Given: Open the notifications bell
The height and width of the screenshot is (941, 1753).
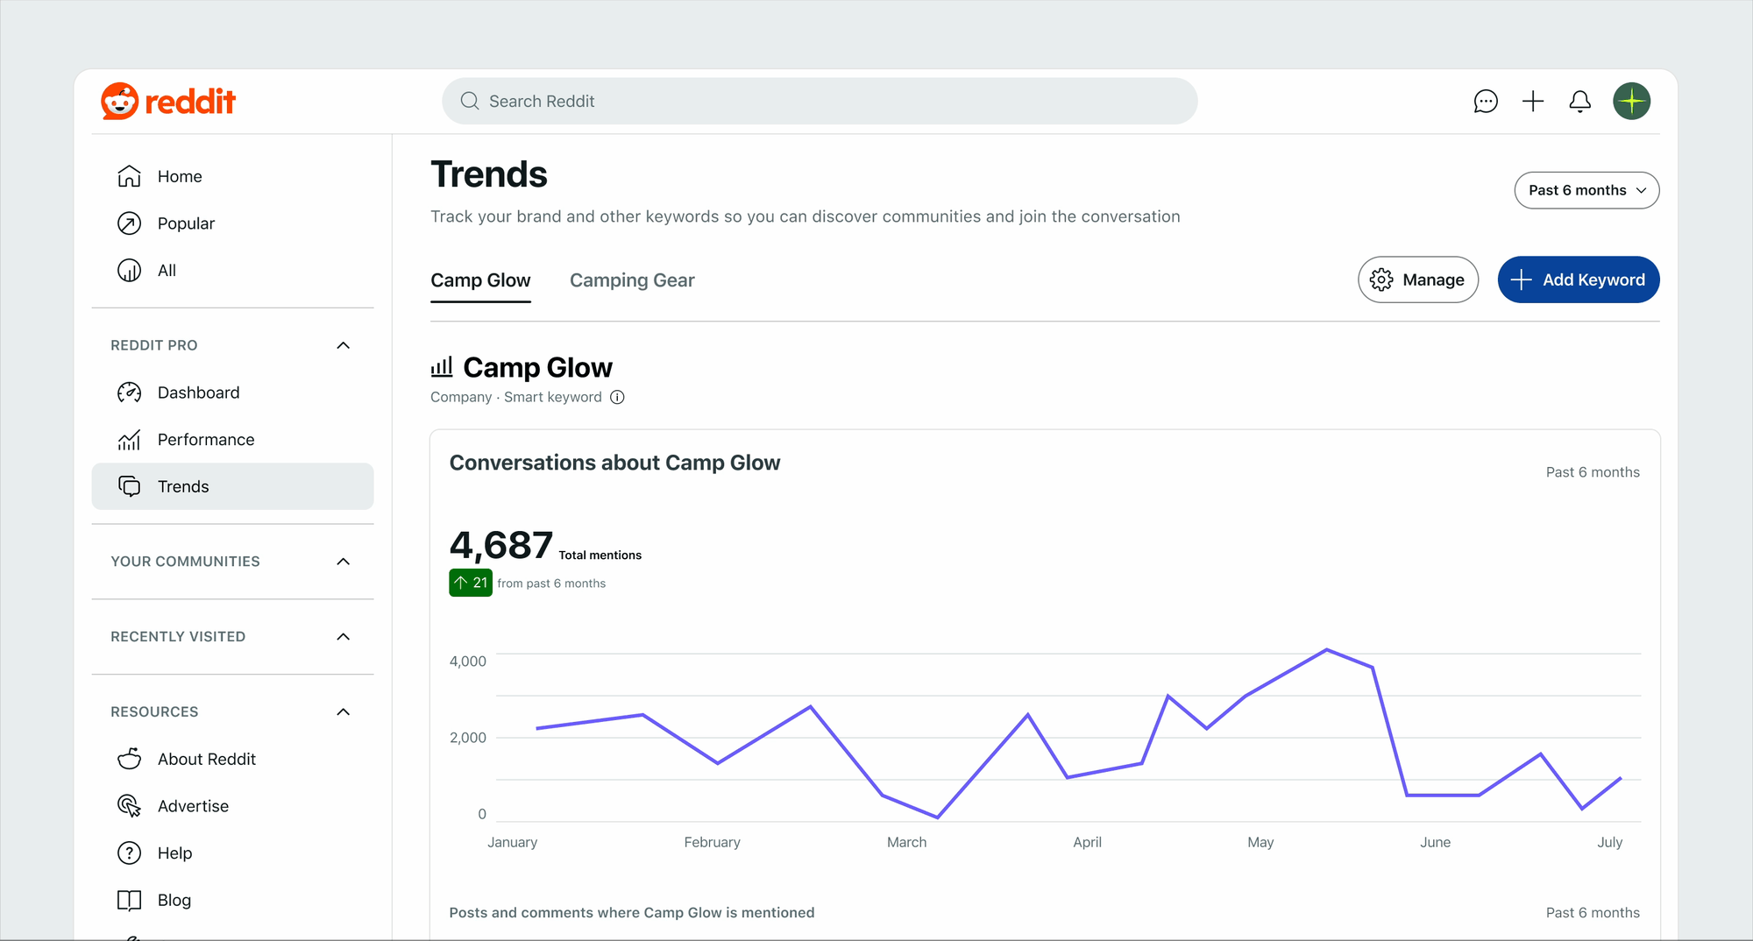Looking at the screenshot, I should pos(1579,101).
